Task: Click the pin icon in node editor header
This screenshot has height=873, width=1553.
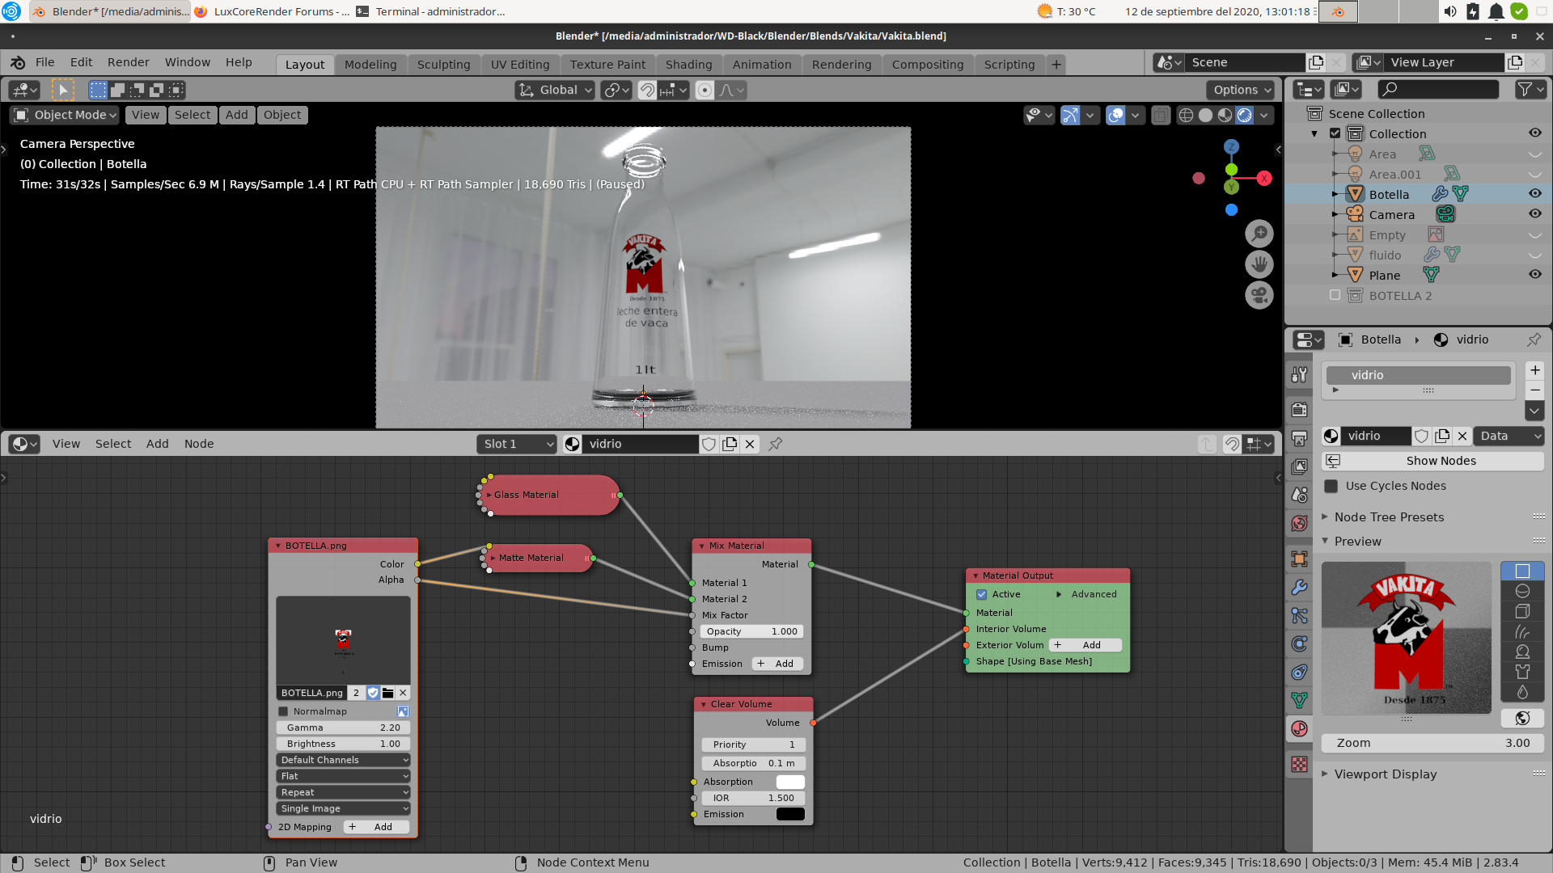Action: pos(775,444)
